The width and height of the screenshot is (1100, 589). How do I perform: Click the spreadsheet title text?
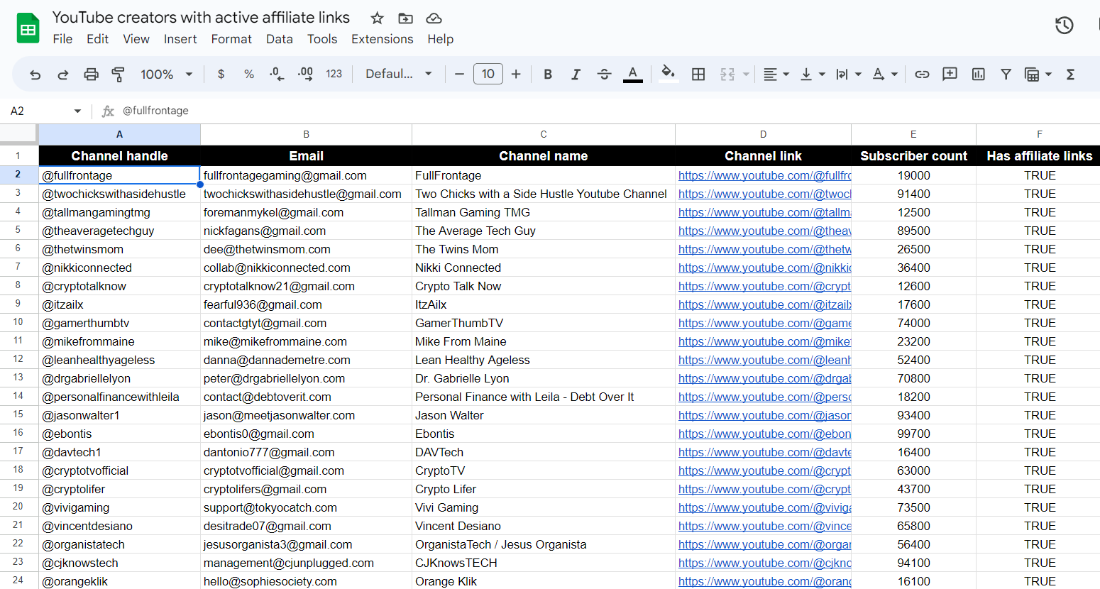pos(201,18)
